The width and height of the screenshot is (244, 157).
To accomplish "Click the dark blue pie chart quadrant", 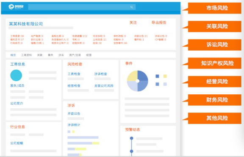I will (142, 76).
